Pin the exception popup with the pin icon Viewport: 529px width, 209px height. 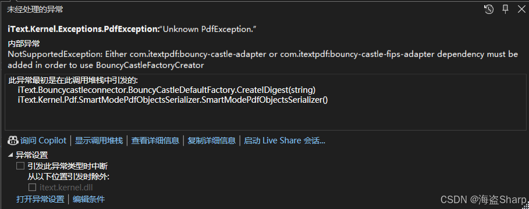click(x=505, y=9)
